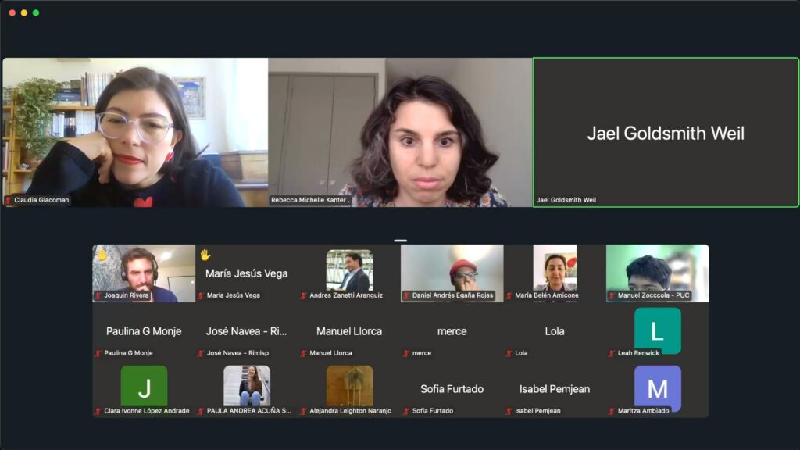Click PAULA ANDREA ACUÑA's profile photo

click(247, 385)
